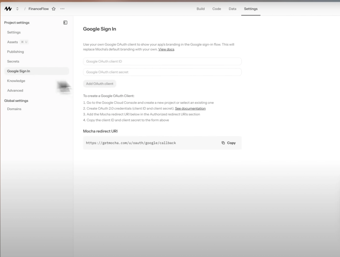Image resolution: width=340 pixels, height=257 pixels.
Task: Open the workspace switcher chevrons
Action: pyautogui.click(x=17, y=9)
